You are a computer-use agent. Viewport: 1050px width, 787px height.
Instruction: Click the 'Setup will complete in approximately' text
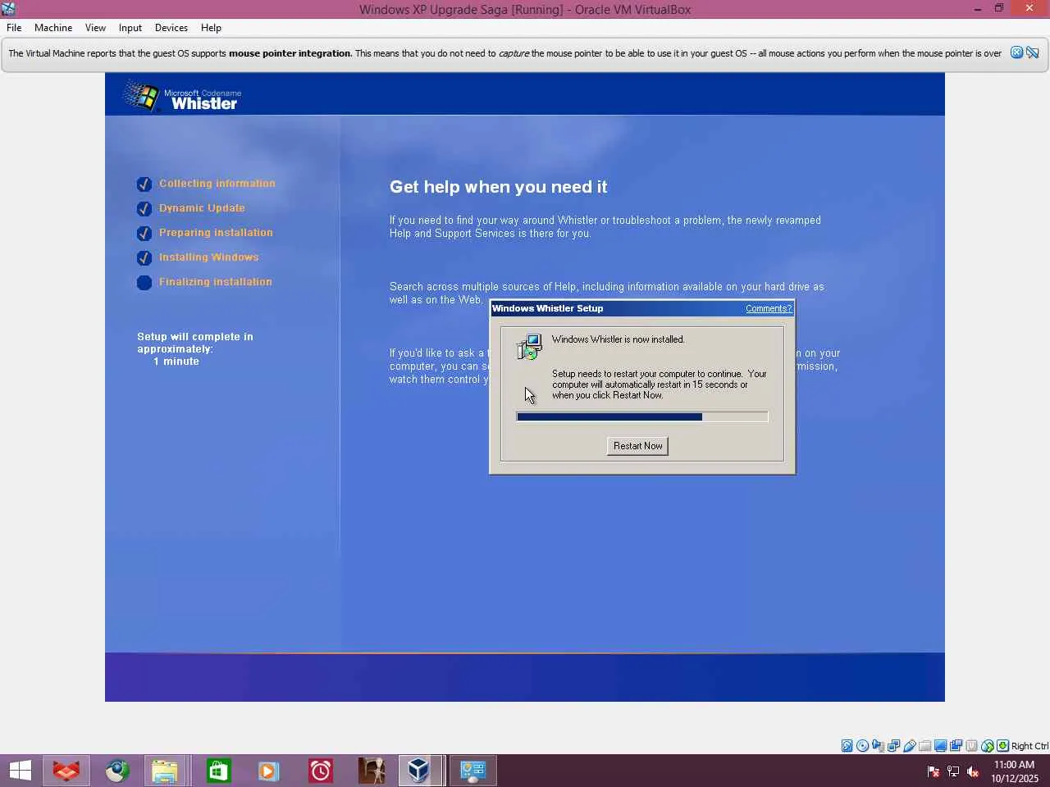(x=195, y=343)
